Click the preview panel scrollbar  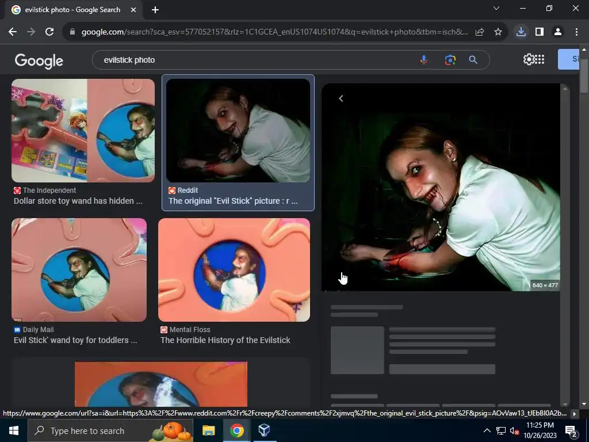(565, 245)
